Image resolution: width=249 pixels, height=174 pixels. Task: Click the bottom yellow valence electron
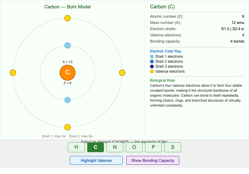coord(68,127)
